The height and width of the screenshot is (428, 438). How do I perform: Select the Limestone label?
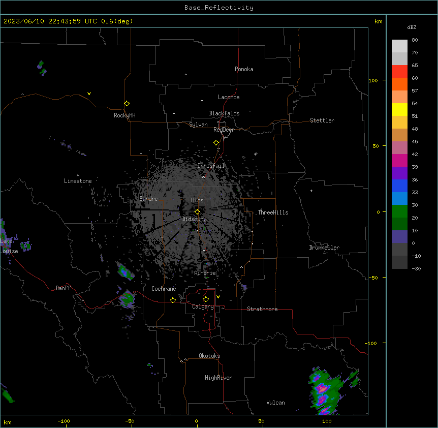tap(78, 181)
